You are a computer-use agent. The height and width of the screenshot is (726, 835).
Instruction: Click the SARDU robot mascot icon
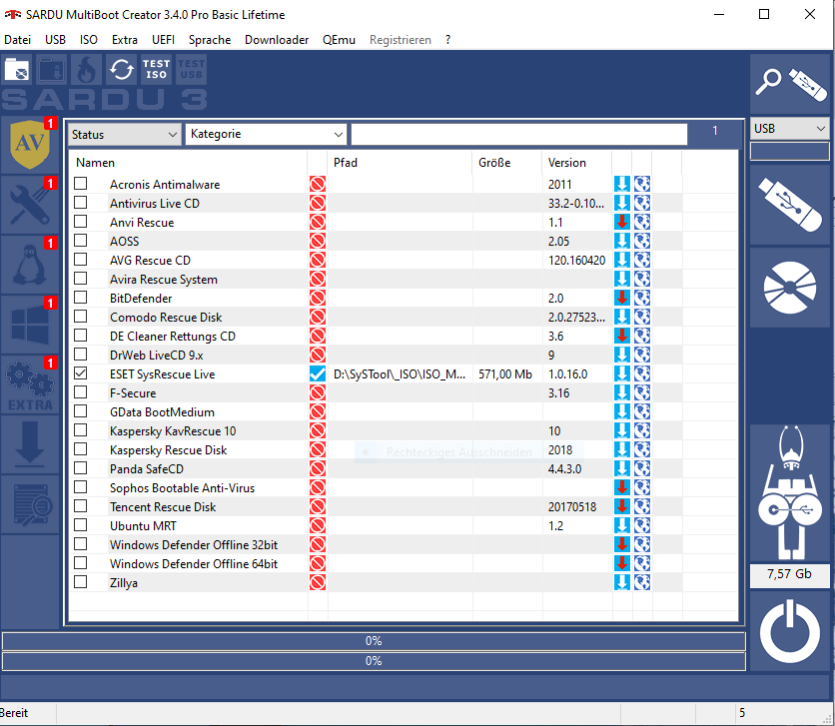click(790, 492)
